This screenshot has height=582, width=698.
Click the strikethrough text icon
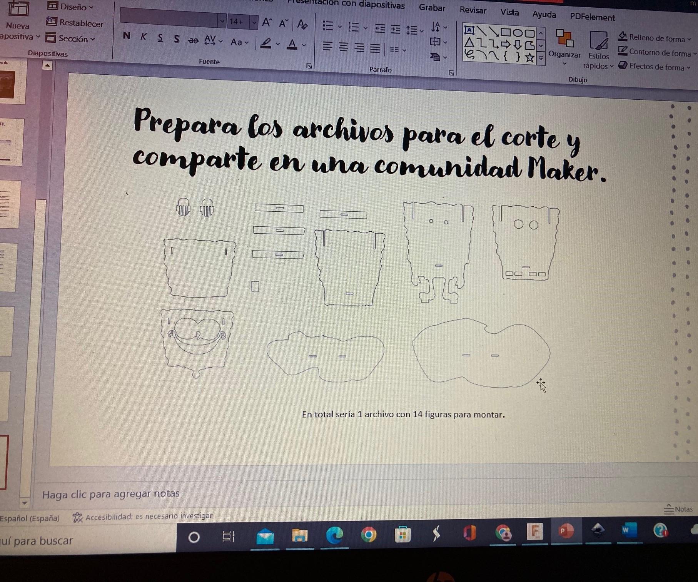pos(193,40)
